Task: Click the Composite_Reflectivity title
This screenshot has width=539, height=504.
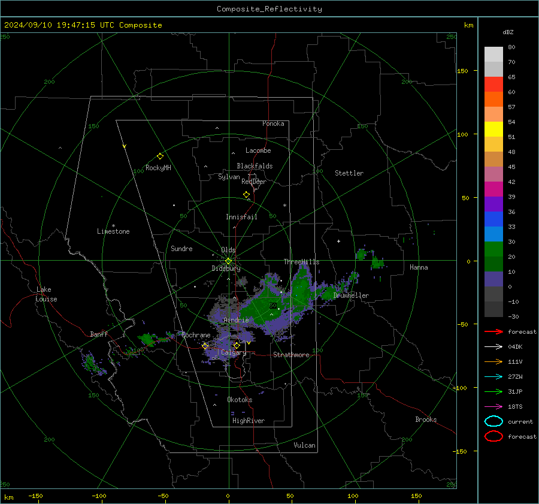Action: [269, 9]
